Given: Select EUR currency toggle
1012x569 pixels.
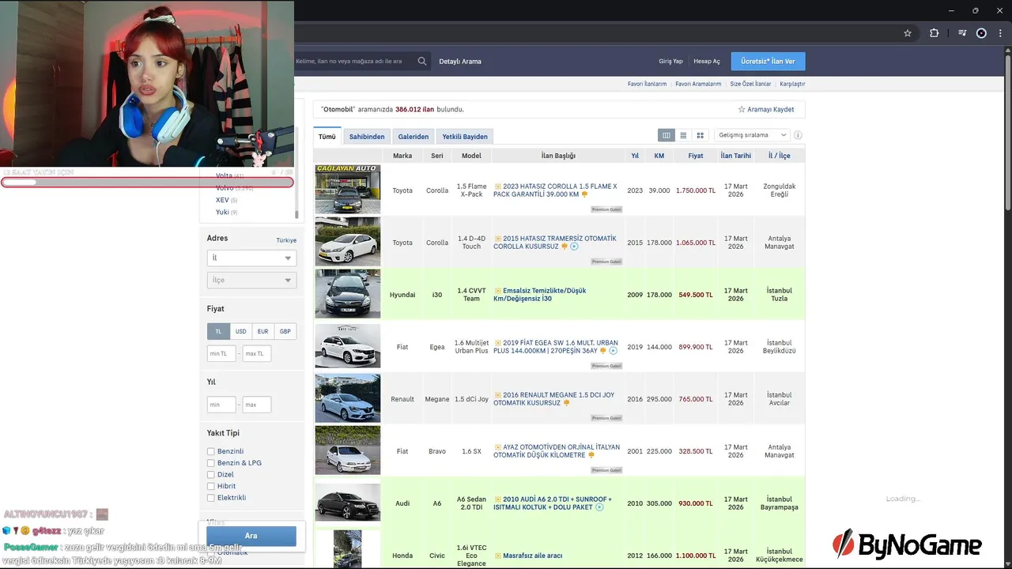Looking at the screenshot, I should pos(262,331).
